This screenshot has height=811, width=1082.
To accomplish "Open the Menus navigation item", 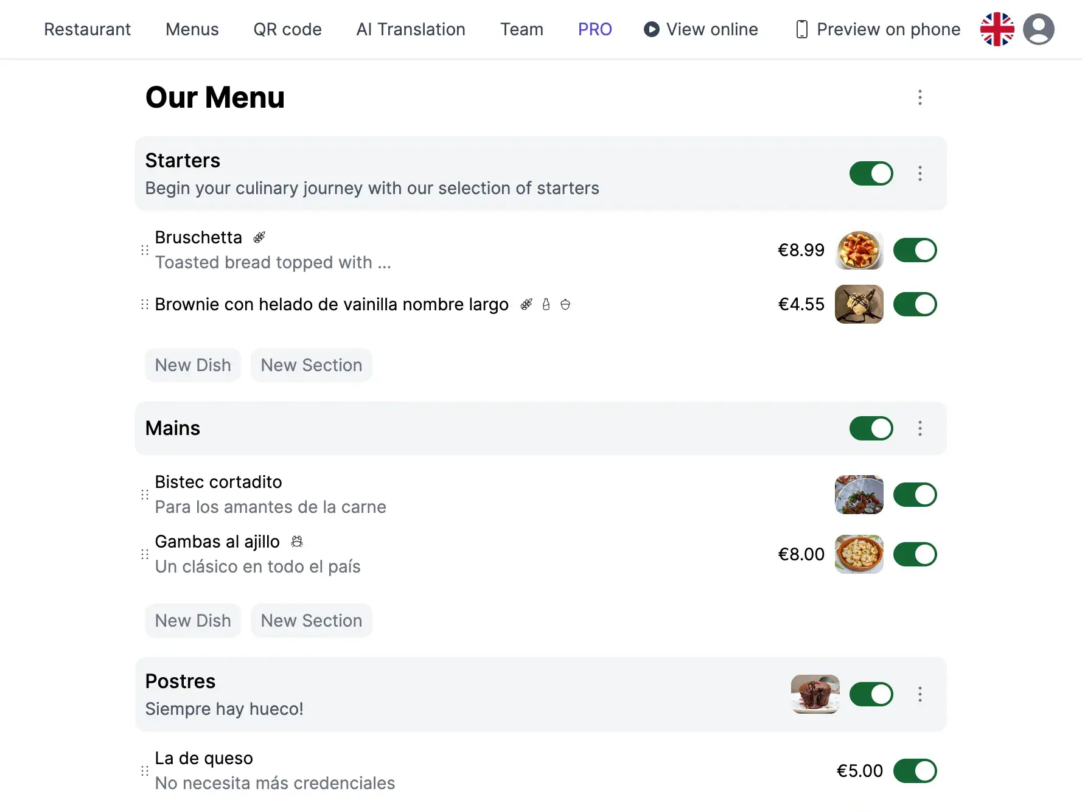I will [x=192, y=29].
